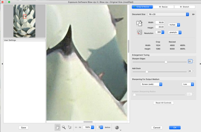Open the inches units dropdown
This screenshot has height=132, width=201.
(174, 25)
